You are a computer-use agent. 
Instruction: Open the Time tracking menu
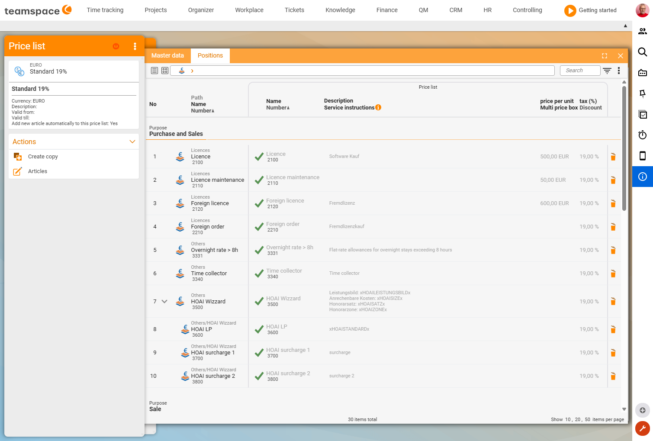(105, 10)
